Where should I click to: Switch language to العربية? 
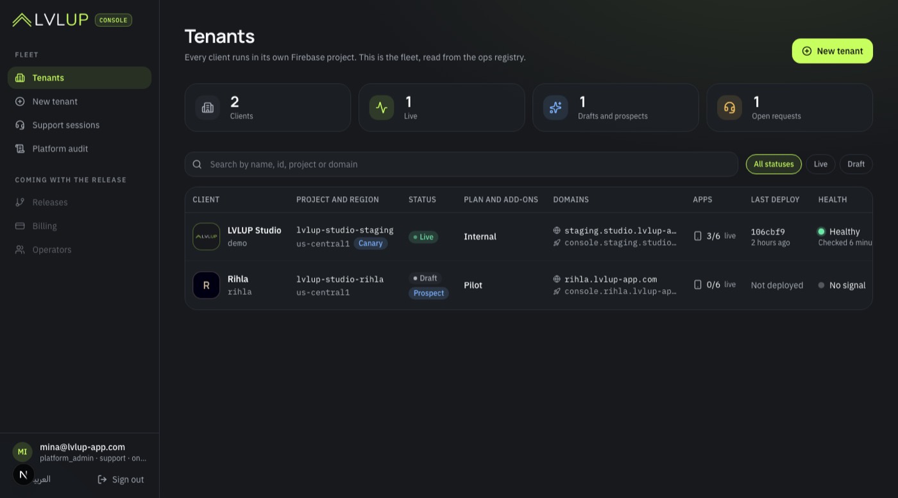click(x=42, y=479)
